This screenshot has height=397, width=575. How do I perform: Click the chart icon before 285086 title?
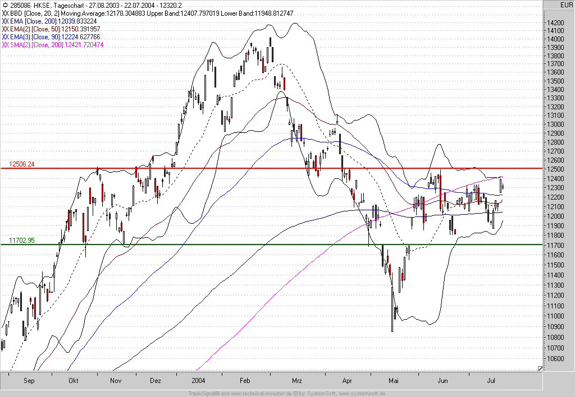point(4,6)
